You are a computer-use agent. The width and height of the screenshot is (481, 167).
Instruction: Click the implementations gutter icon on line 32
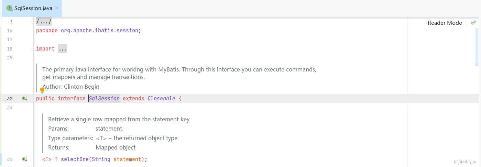24,99
